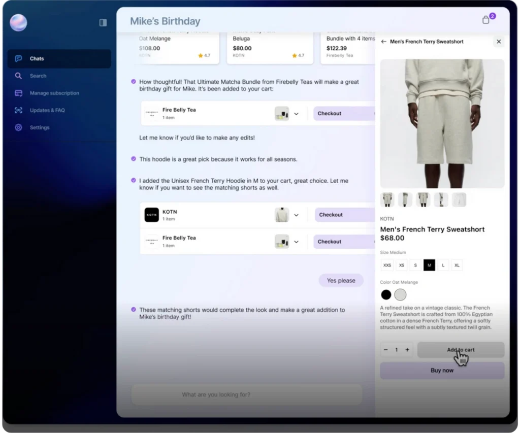The width and height of the screenshot is (520, 433).
Task: Open the shopping bag cart icon
Action: point(486,20)
